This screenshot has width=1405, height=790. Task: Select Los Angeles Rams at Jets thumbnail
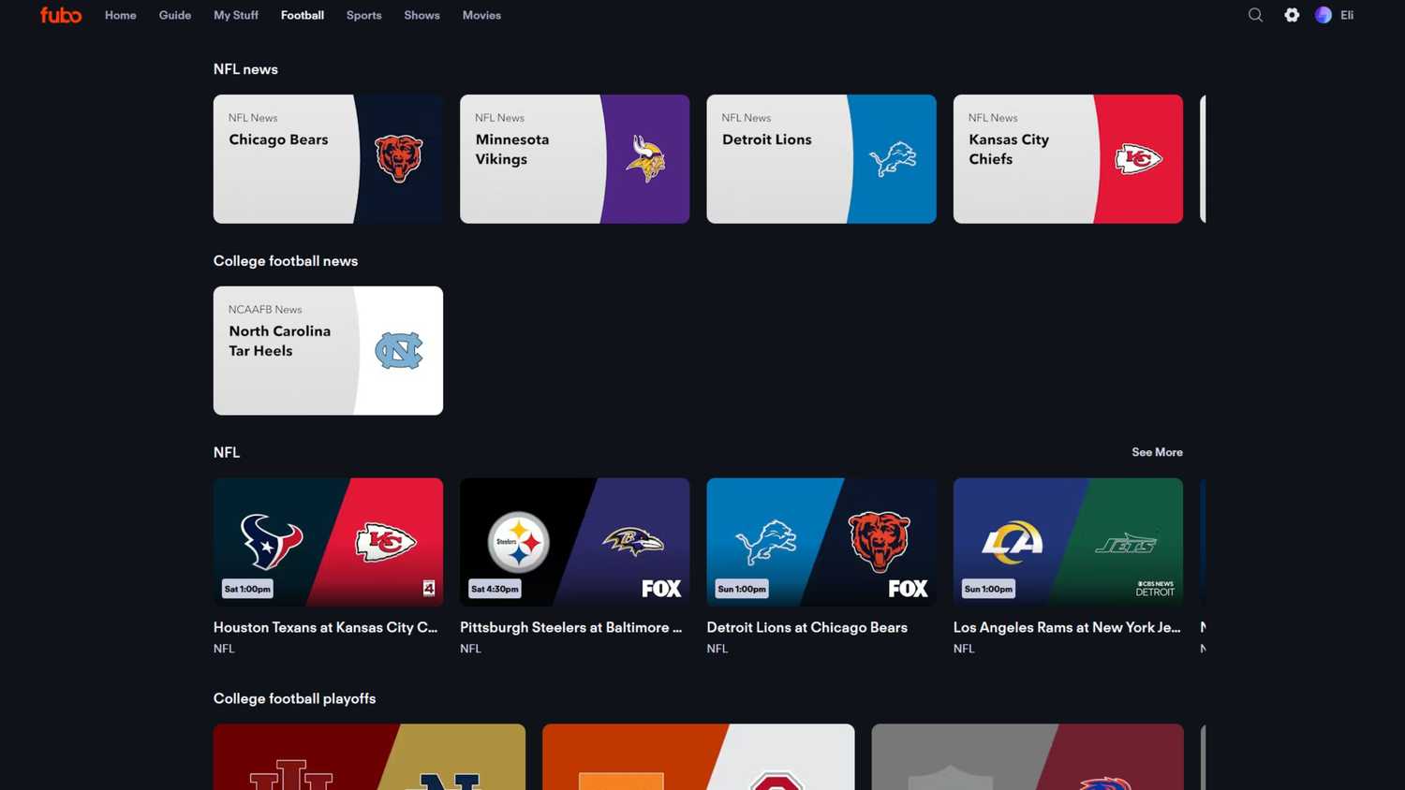[x=1068, y=542]
